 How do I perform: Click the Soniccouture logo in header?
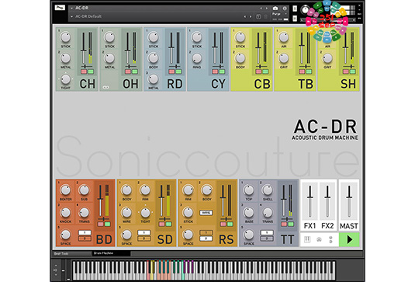(60, 8)
